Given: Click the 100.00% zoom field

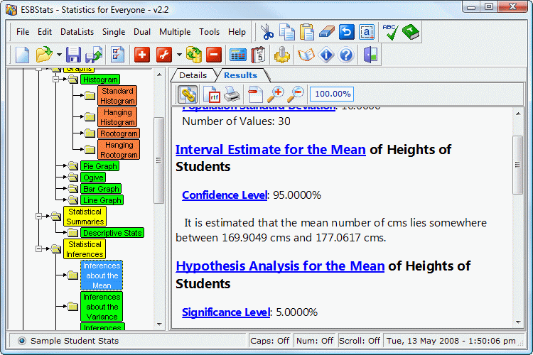Looking at the screenshot, I should [x=332, y=94].
